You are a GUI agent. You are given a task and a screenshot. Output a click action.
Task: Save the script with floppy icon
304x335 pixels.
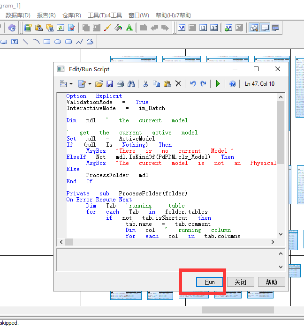point(109,84)
